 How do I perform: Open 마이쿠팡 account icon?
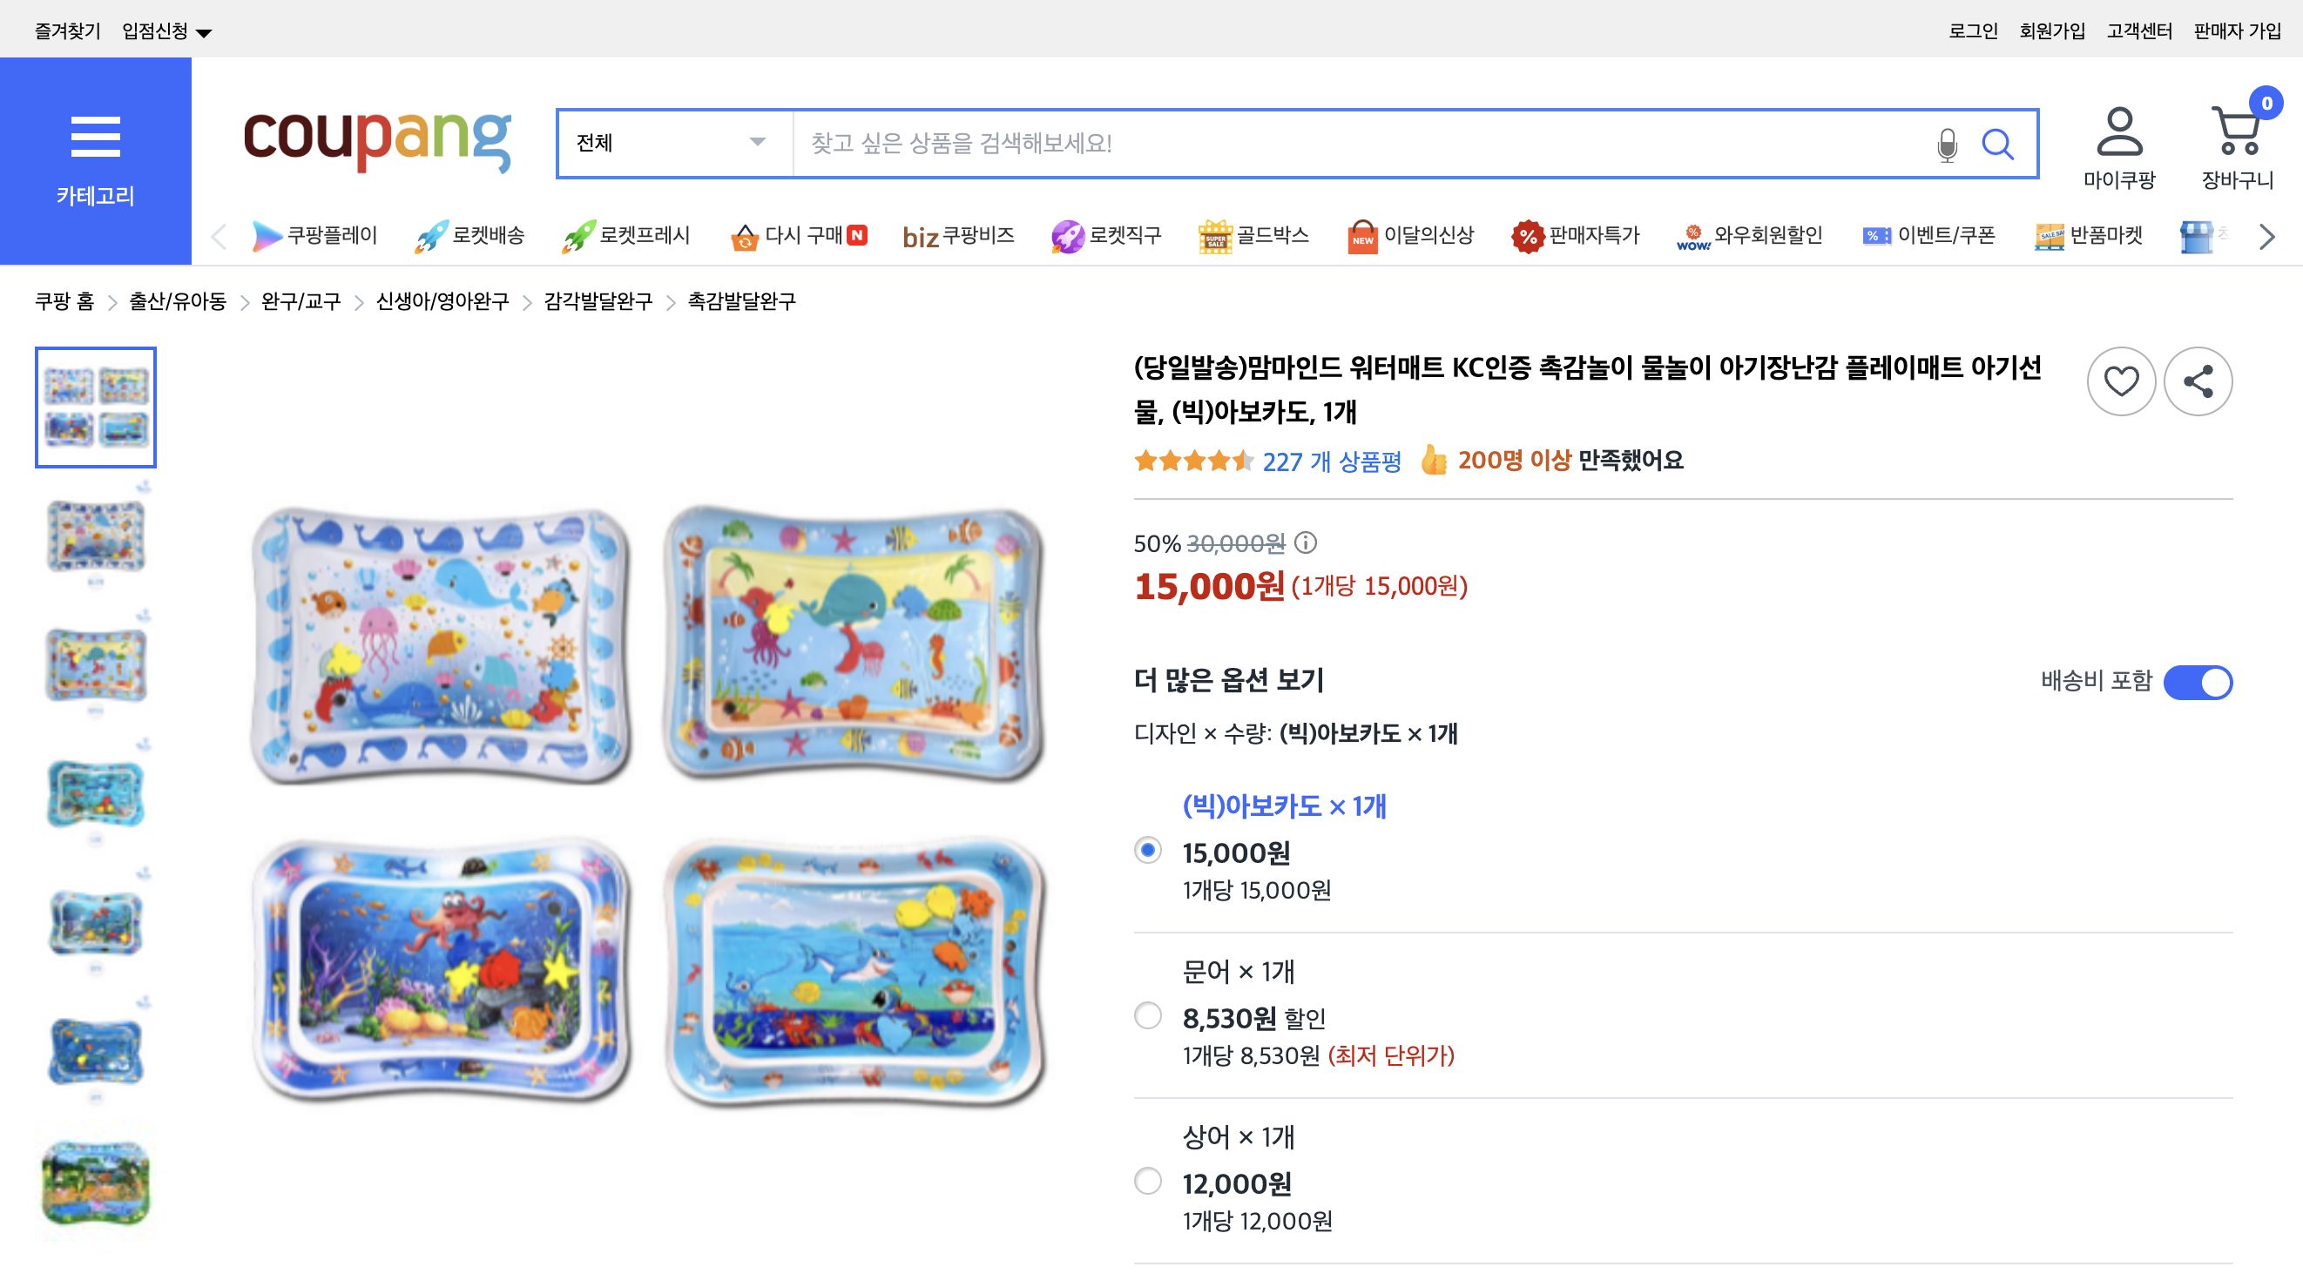2121,138
